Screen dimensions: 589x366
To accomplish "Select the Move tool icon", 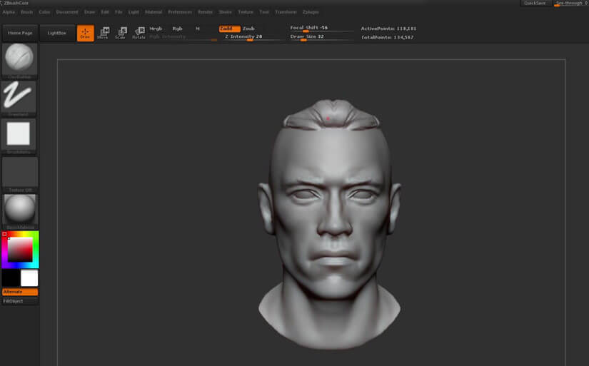I will coord(103,33).
